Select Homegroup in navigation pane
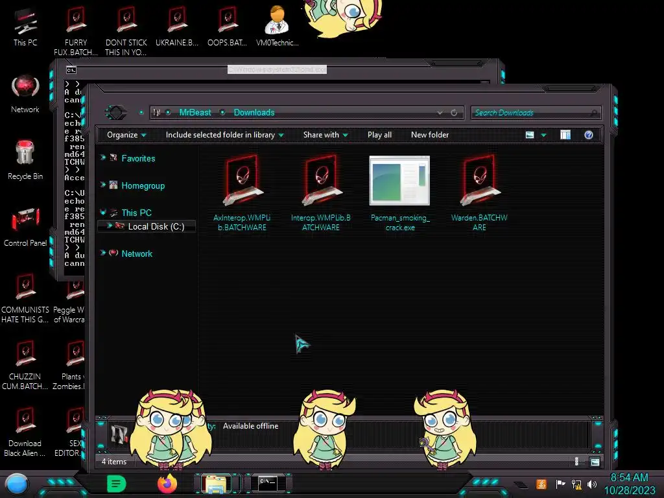664x498 pixels. (143, 186)
